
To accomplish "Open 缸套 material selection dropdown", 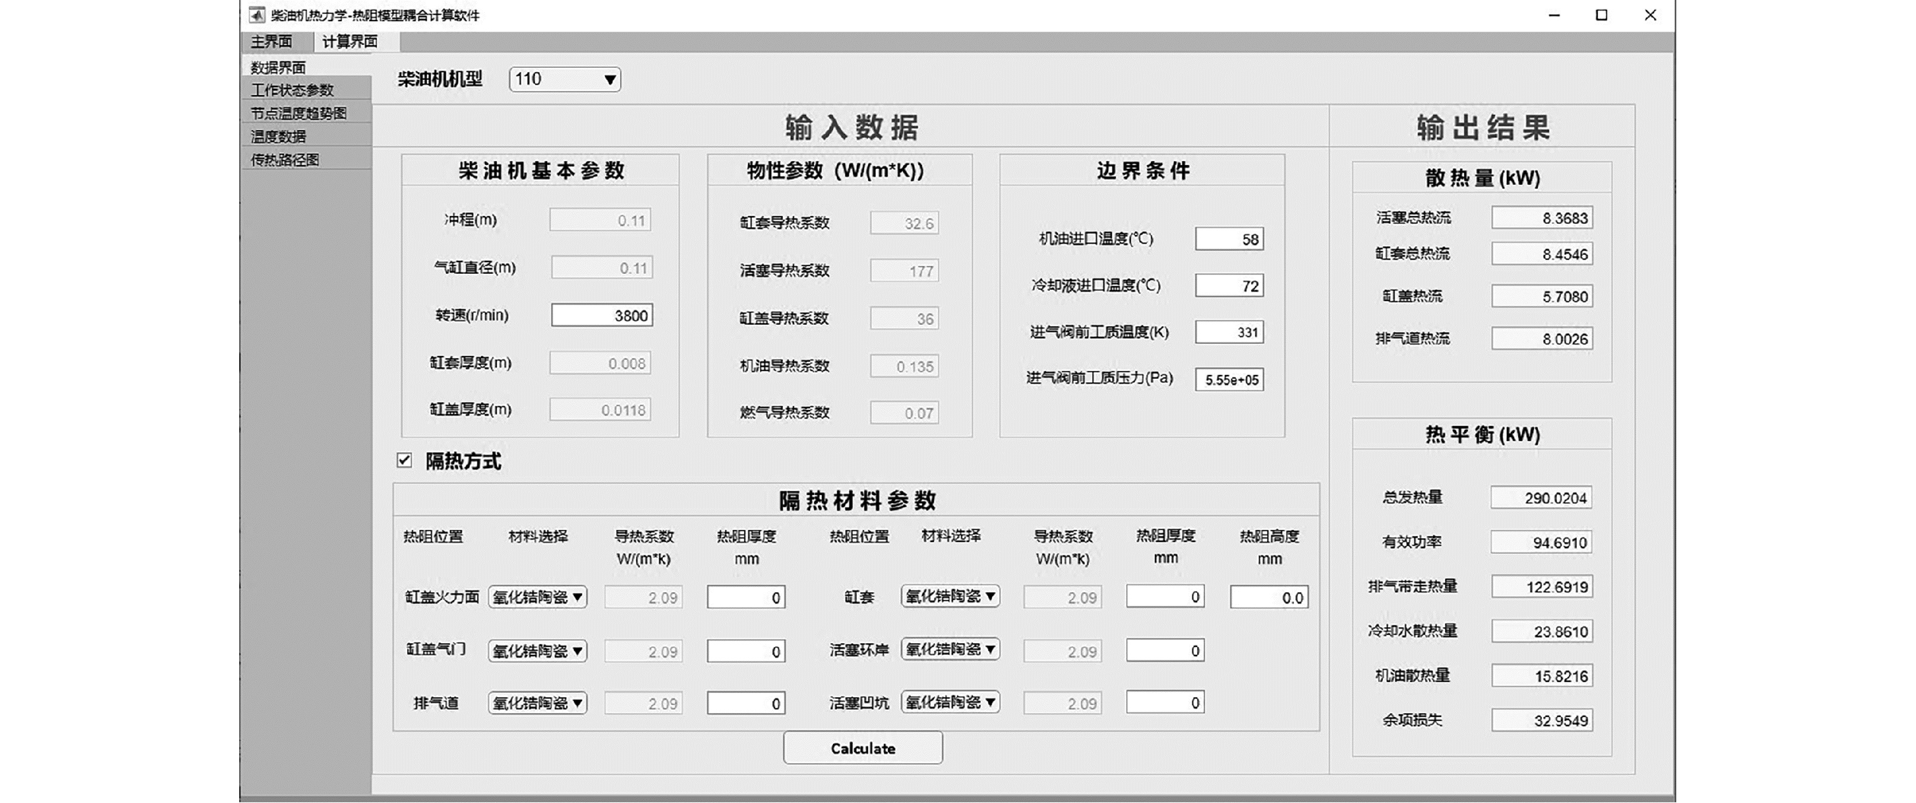I will (950, 596).
